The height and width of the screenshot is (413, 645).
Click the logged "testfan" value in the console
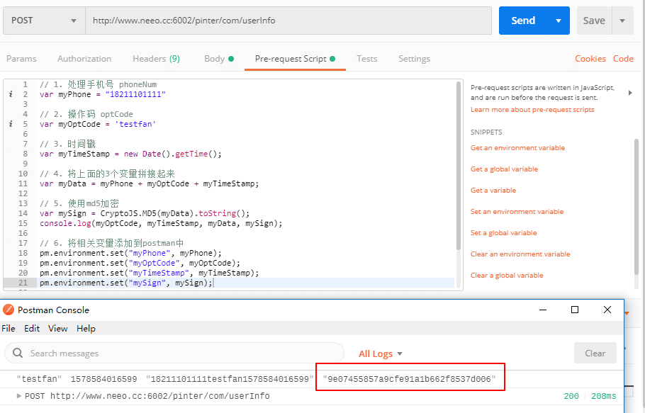point(39,379)
